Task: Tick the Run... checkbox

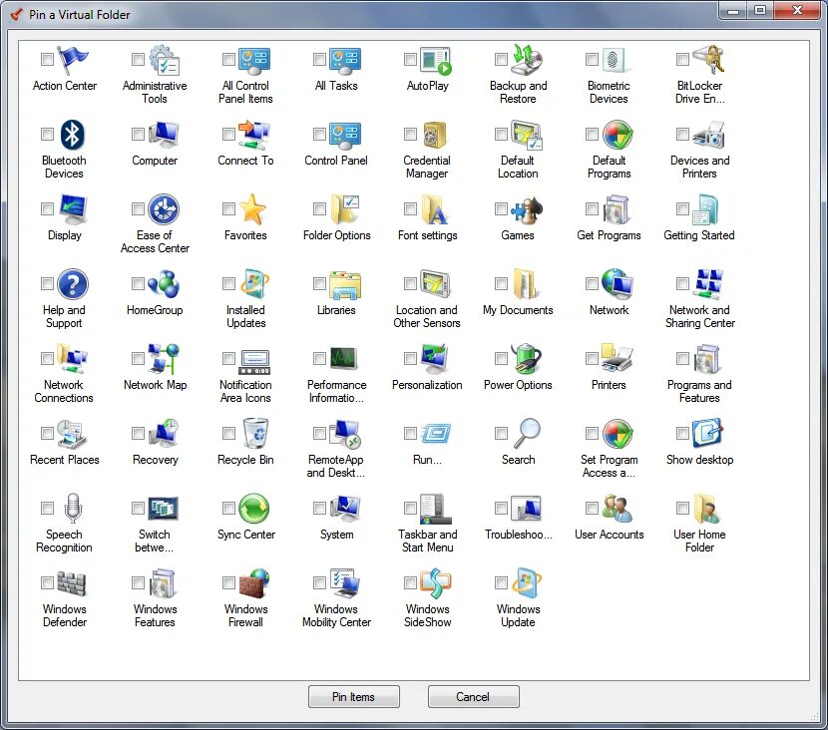Action: 410,434
